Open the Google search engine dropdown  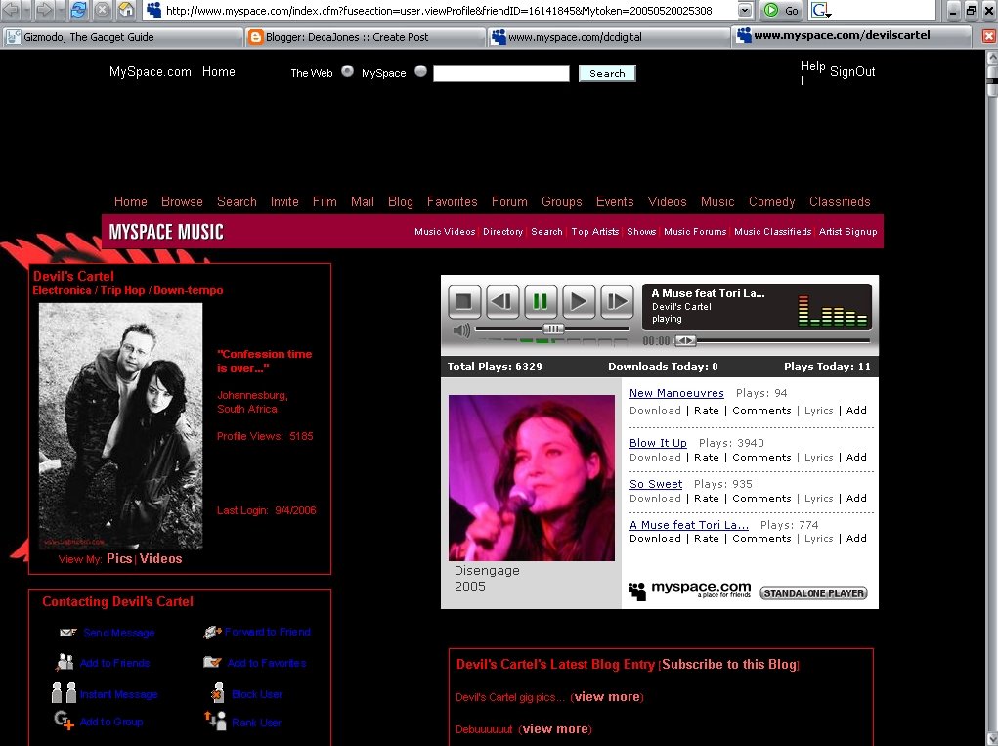[x=822, y=10]
